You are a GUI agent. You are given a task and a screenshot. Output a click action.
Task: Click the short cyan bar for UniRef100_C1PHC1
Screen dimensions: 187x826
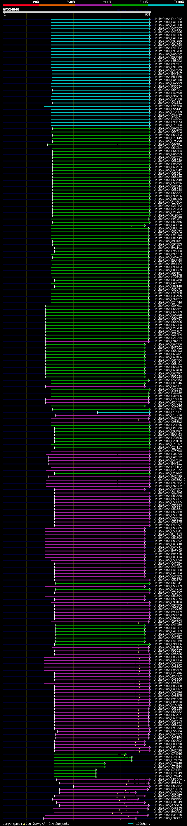(x=124, y=412)
